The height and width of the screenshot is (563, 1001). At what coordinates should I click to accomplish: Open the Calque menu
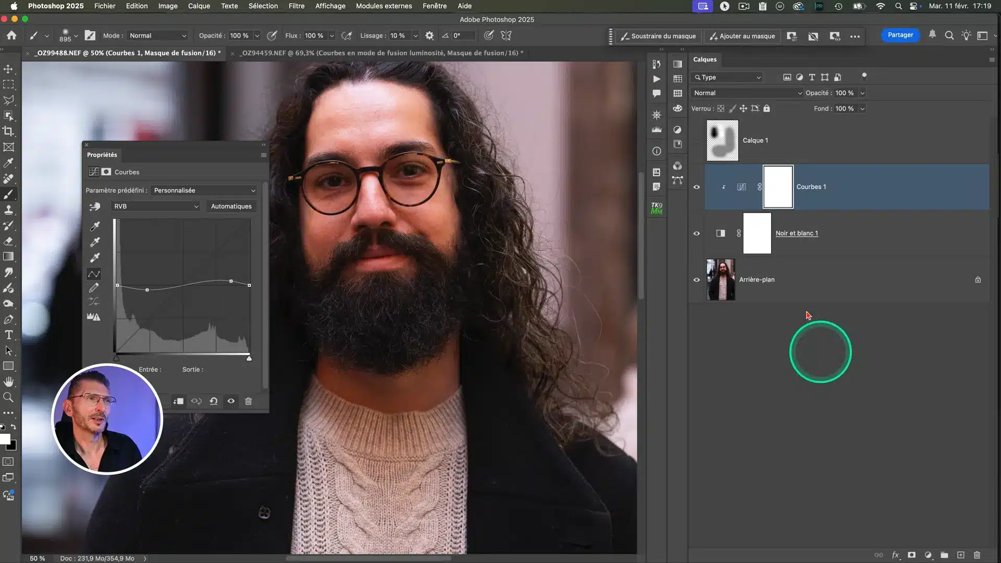199,6
